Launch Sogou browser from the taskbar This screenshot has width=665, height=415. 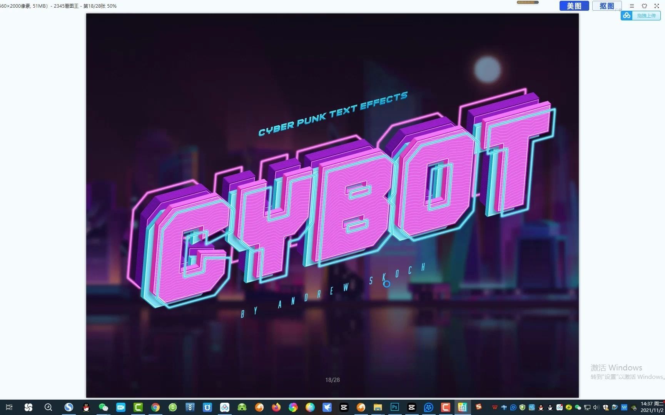click(x=69, y=407)
